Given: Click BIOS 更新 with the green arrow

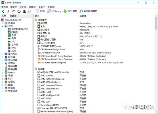Looking at the screenshot, I should click(x=70, y=11).
